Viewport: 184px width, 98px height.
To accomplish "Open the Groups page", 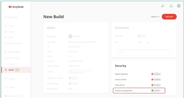I will click(12, 32).
